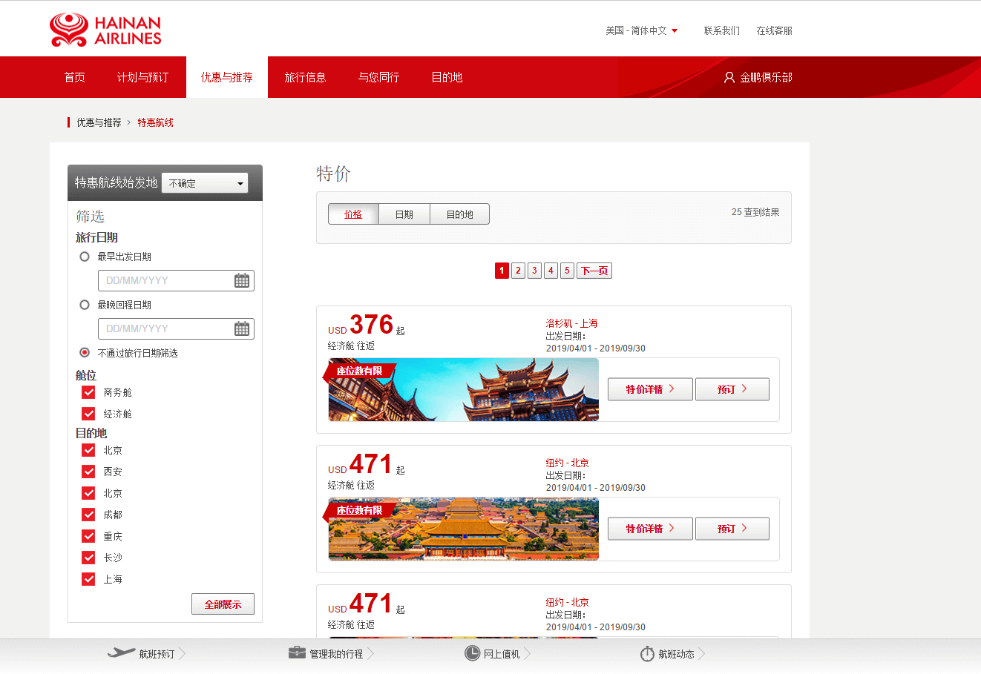
Task: Click the Hainan Airlines logo
Action: [105, 30]
